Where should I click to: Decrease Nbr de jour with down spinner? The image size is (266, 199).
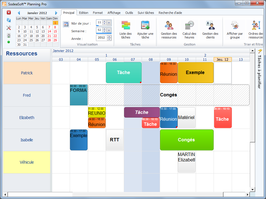coord(105,24)
